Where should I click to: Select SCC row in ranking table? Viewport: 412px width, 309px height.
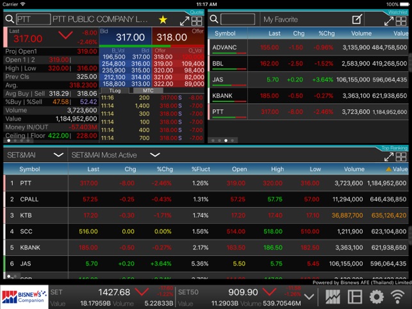click(x=206, y=231)
